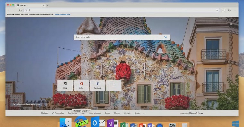Screen dimensions: 244x127
Task: Send feedback with the smiley icon
Action: pos(229,10)
